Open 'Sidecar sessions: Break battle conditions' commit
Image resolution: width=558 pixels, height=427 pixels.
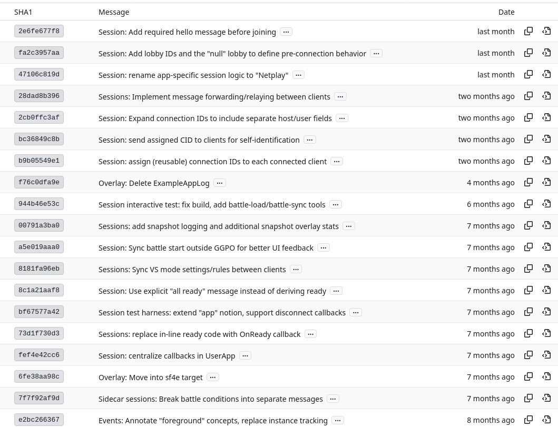pos(211,399)
